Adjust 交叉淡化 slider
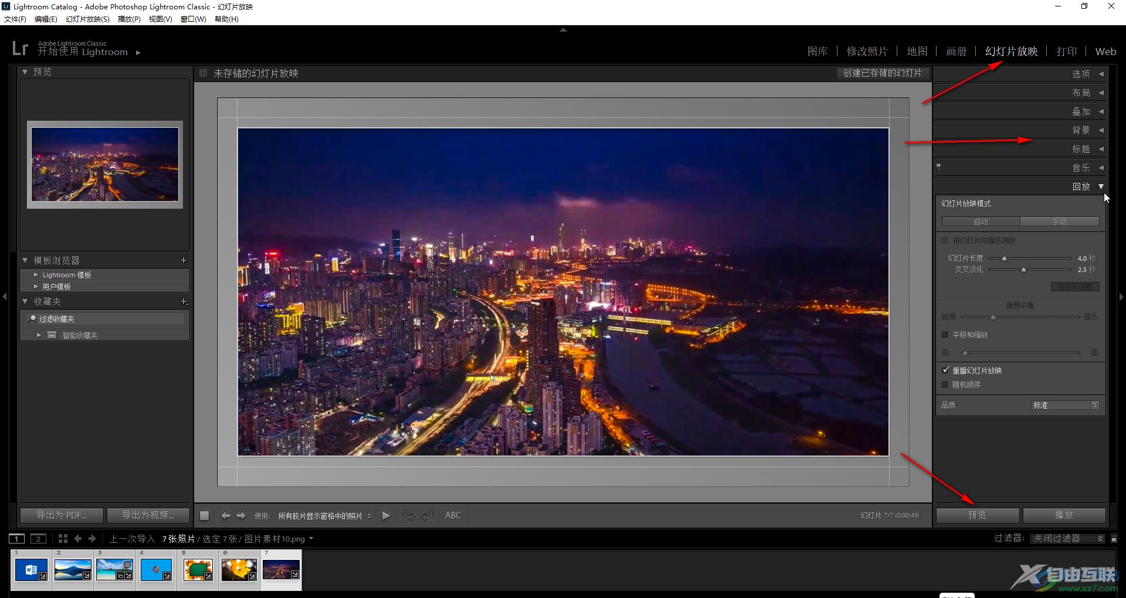This screenshot has width=1126, height=598. (x=1023, y=270)
